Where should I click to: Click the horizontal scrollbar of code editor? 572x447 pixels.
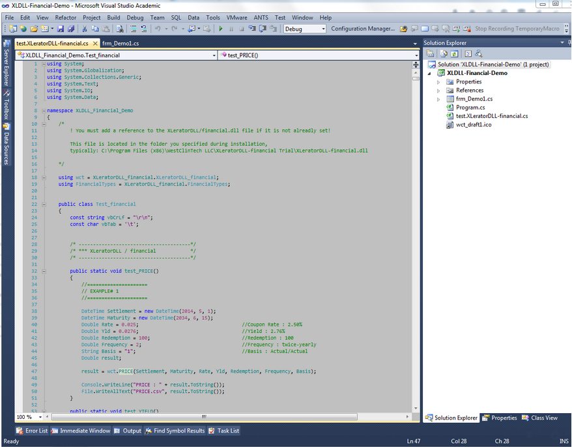coord(205,417)
